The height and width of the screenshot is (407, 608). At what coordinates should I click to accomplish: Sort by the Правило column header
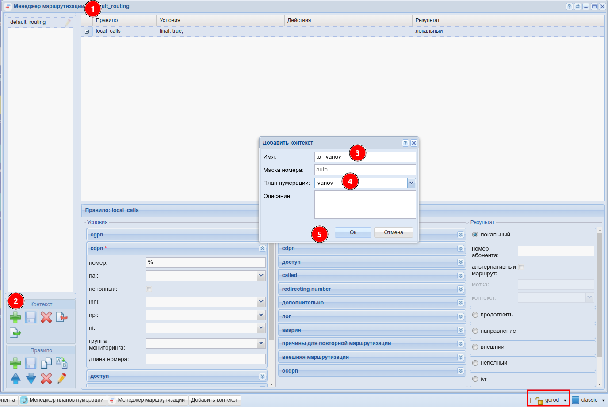124,20
